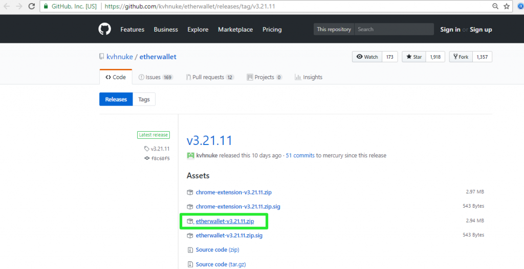
Task: Click the kvhnuke avatar beside release info
Action: (190, 155)
